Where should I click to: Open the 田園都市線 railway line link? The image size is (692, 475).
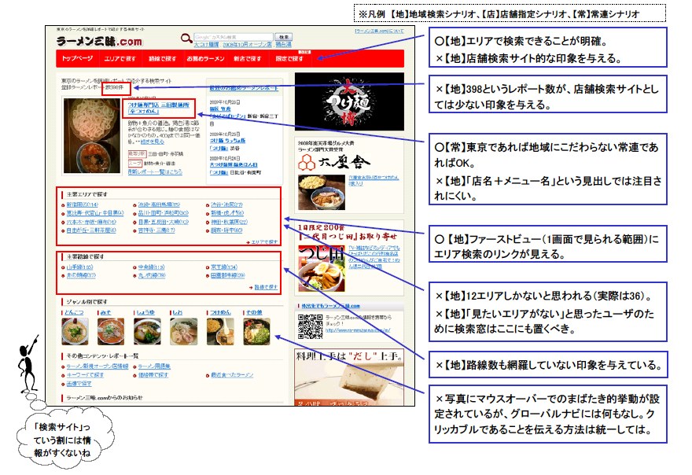click(227, 275)
